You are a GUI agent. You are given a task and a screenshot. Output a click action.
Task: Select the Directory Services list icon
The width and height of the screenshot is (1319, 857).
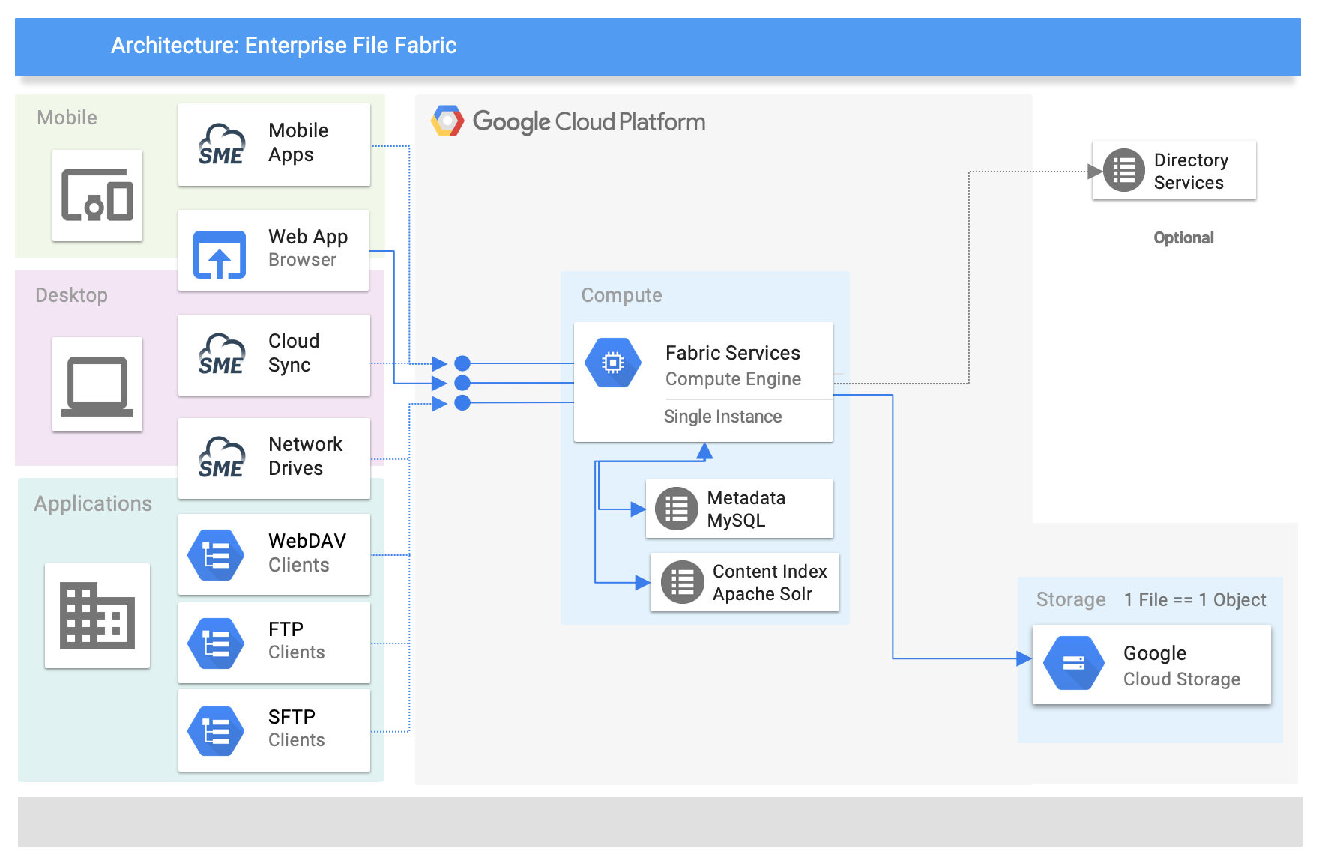1123,171
